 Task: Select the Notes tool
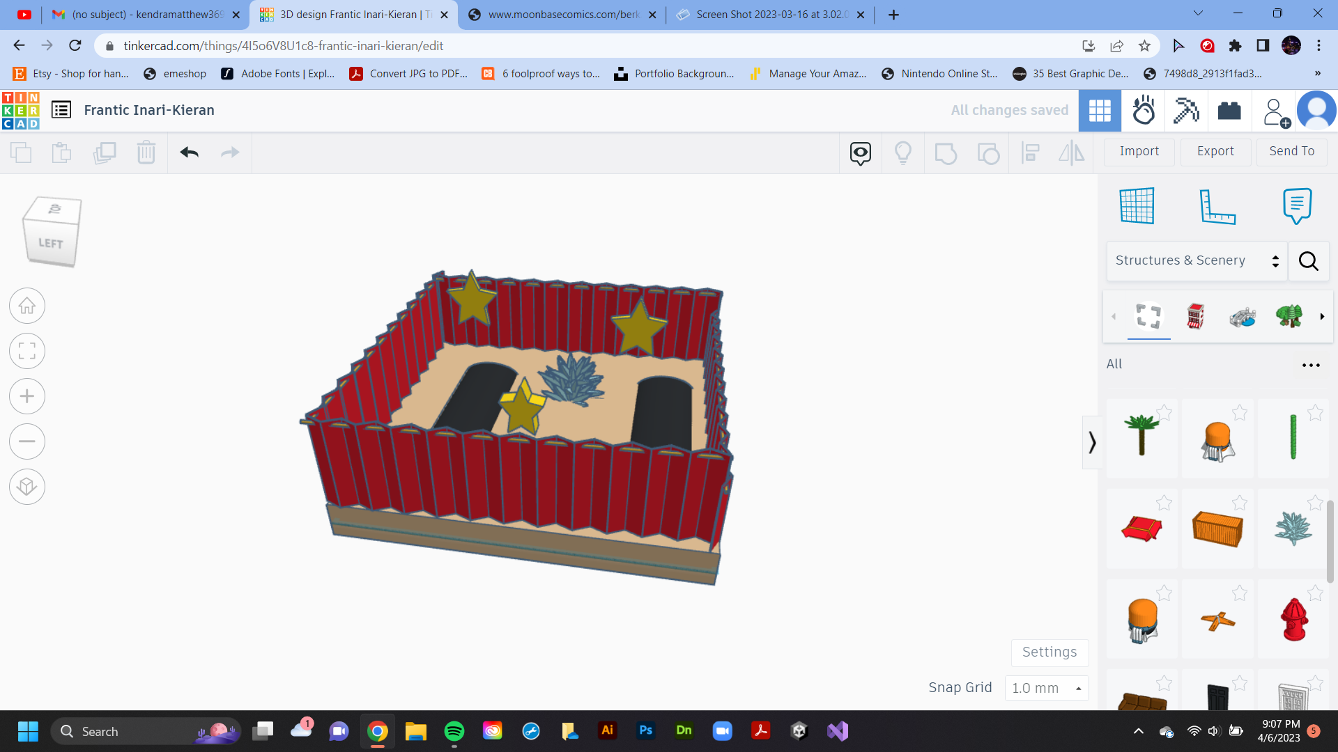tap(1297, 205)
